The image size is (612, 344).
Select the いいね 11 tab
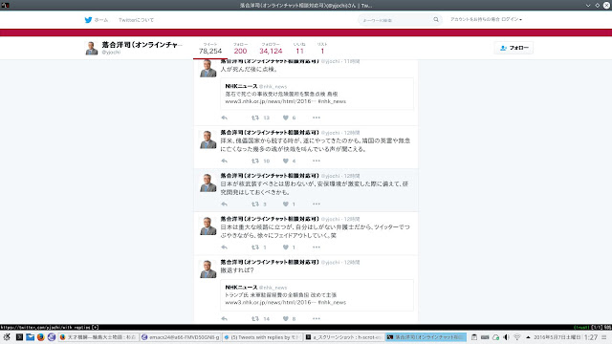[x=299, y=49]
